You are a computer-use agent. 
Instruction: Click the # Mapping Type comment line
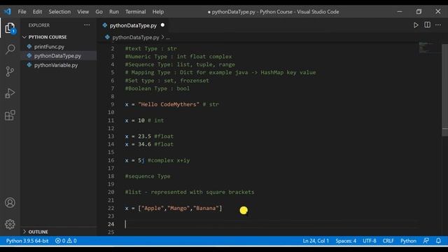point(220,73)
